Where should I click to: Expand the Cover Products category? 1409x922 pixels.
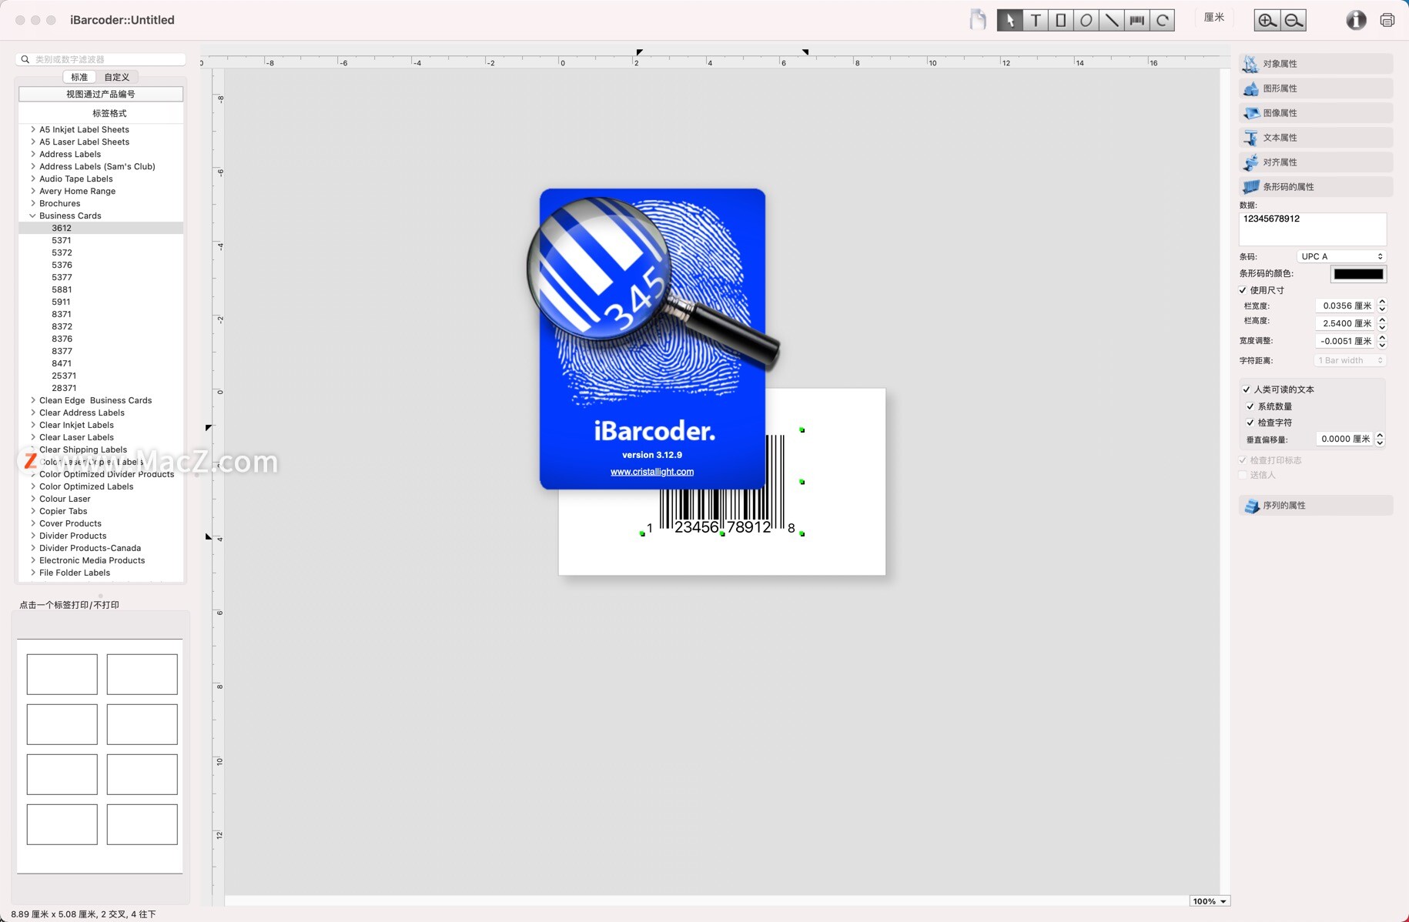coord(32,523)
